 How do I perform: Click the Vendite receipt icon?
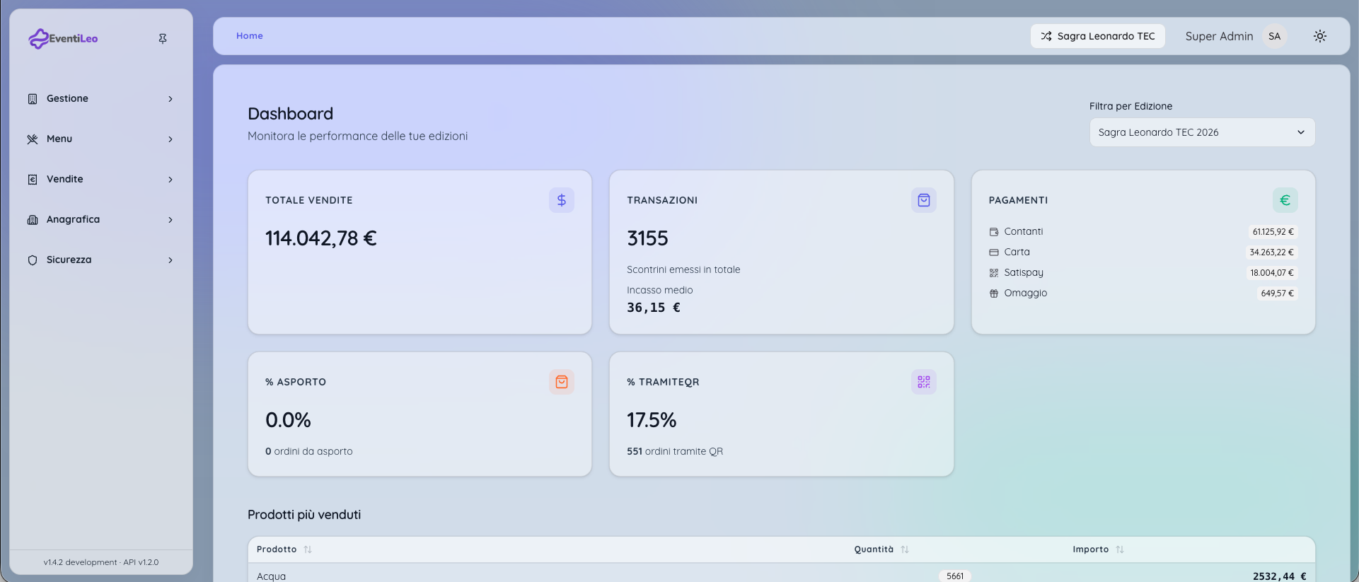point(33,180)
